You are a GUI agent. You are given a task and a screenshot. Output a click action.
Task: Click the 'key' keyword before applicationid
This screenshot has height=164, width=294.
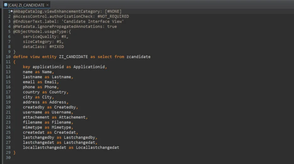(x=26, y=67)
